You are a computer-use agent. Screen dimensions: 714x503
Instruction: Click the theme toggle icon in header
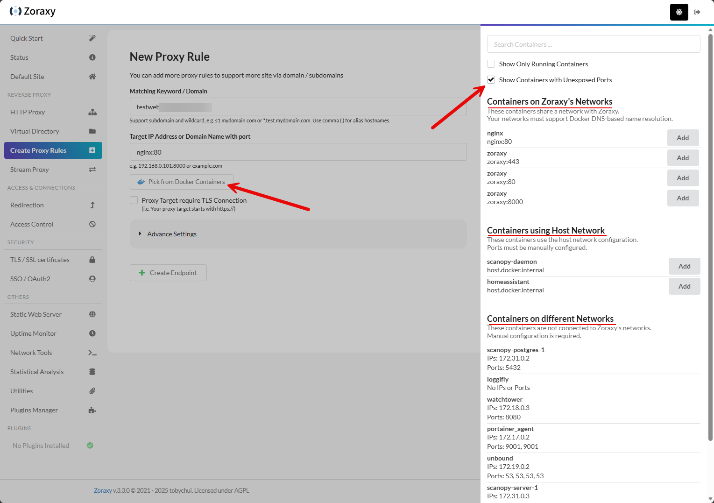click(x=679, y=12)
